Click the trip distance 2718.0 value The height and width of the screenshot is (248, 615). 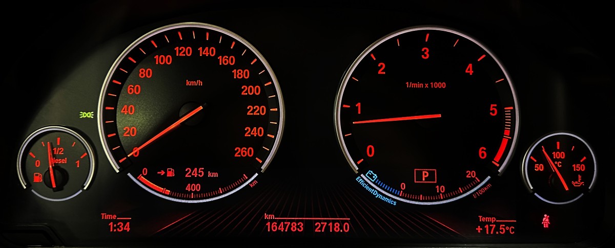point(332,227)
